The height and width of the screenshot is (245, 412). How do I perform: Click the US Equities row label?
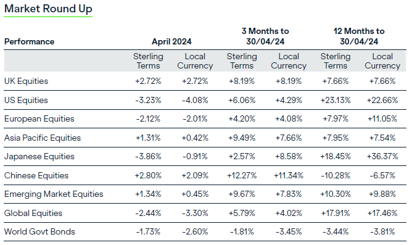coord(26,100)
